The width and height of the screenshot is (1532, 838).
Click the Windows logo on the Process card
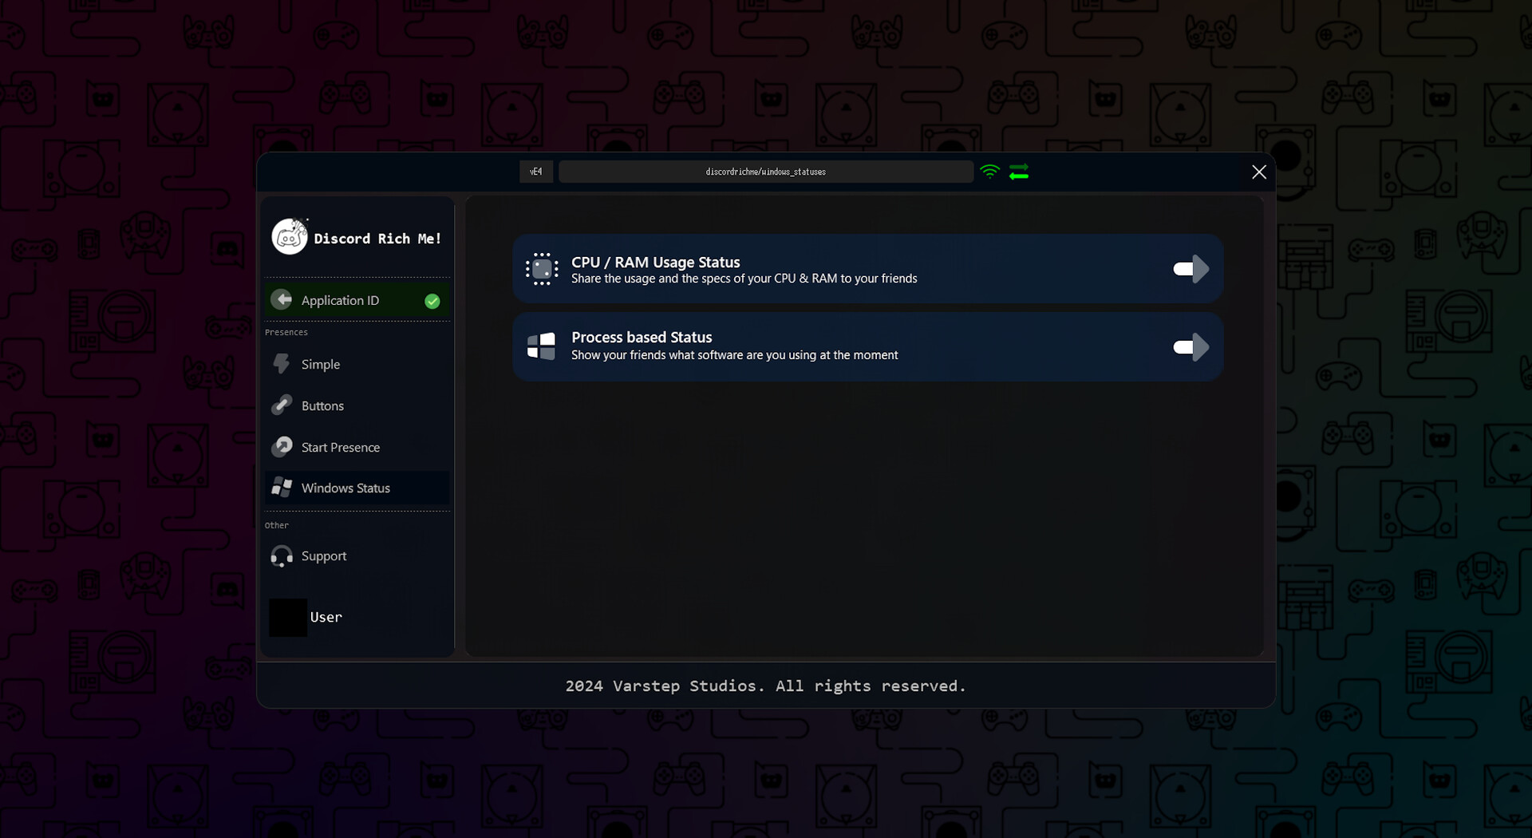[x=541, y=346]
